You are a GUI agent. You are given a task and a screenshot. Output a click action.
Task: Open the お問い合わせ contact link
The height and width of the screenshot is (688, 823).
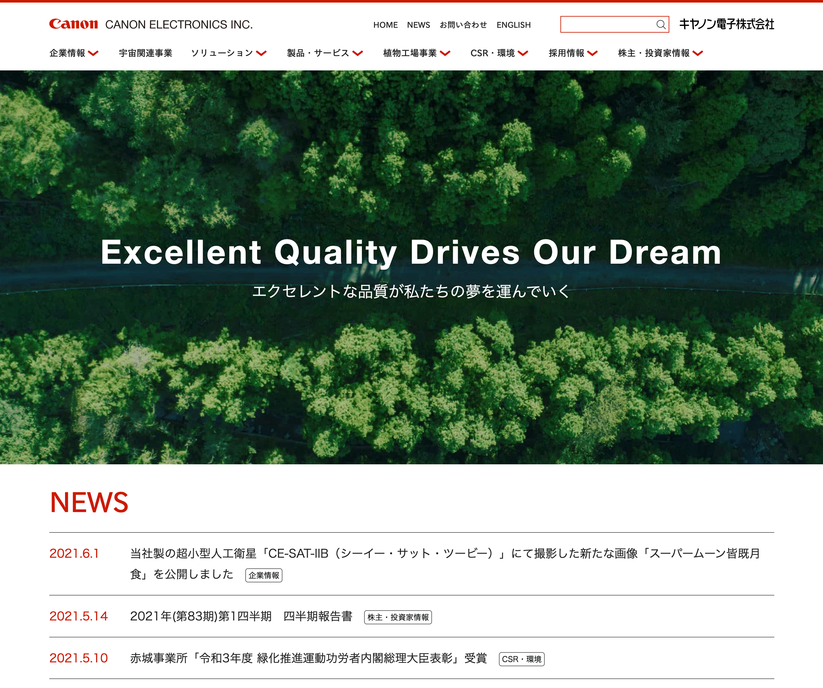(x=463, y=25)
